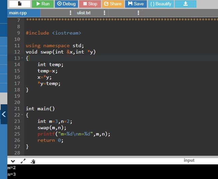
Task: Expand the console to fullscreen
Action: (23, 161)
